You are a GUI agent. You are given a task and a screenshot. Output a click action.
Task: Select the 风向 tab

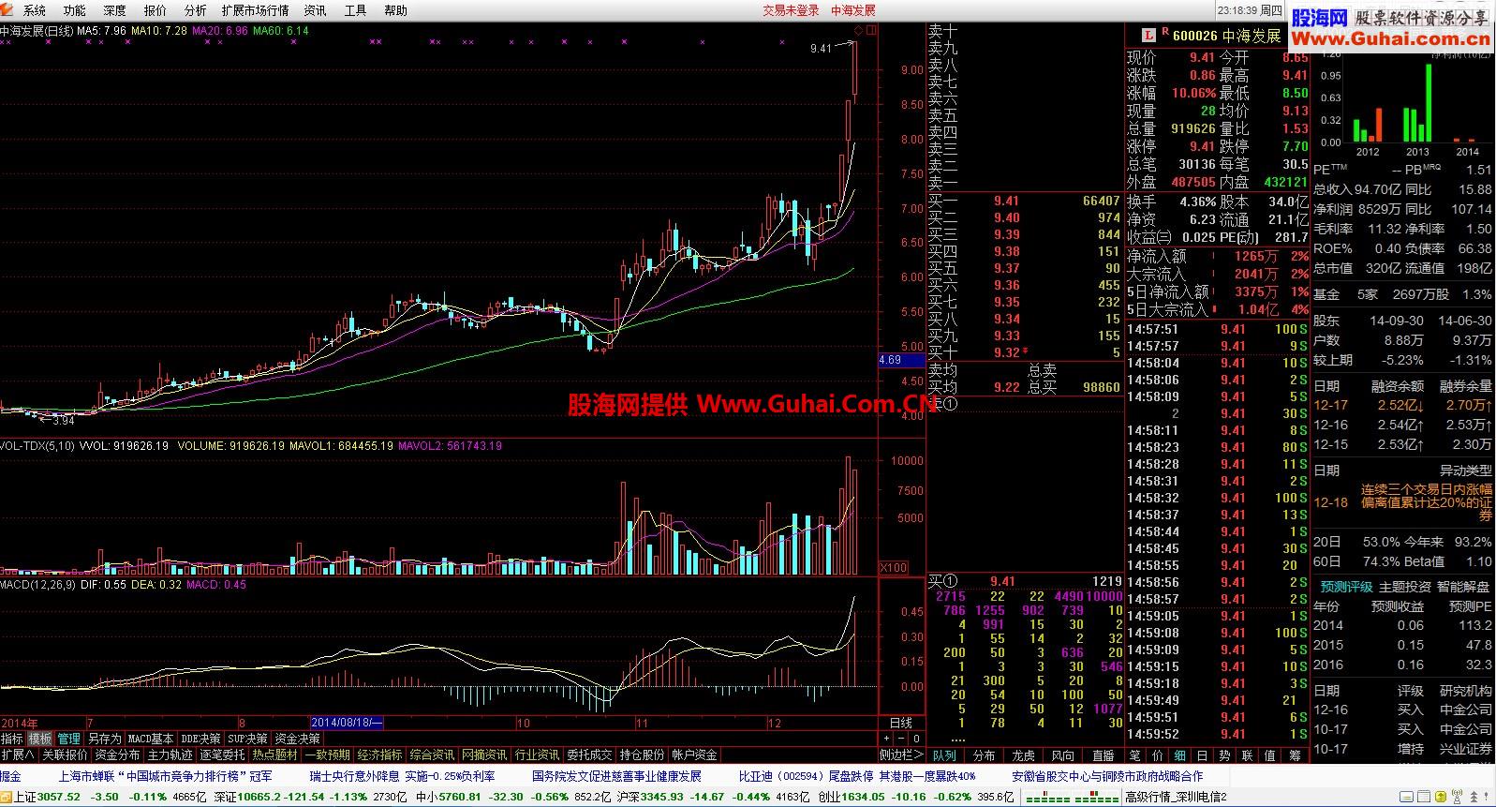point(1062,755)
